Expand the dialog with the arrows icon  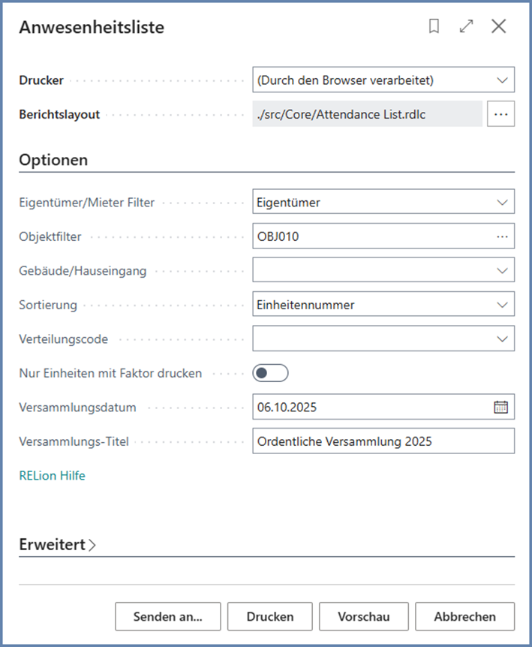tap(466, 27)
